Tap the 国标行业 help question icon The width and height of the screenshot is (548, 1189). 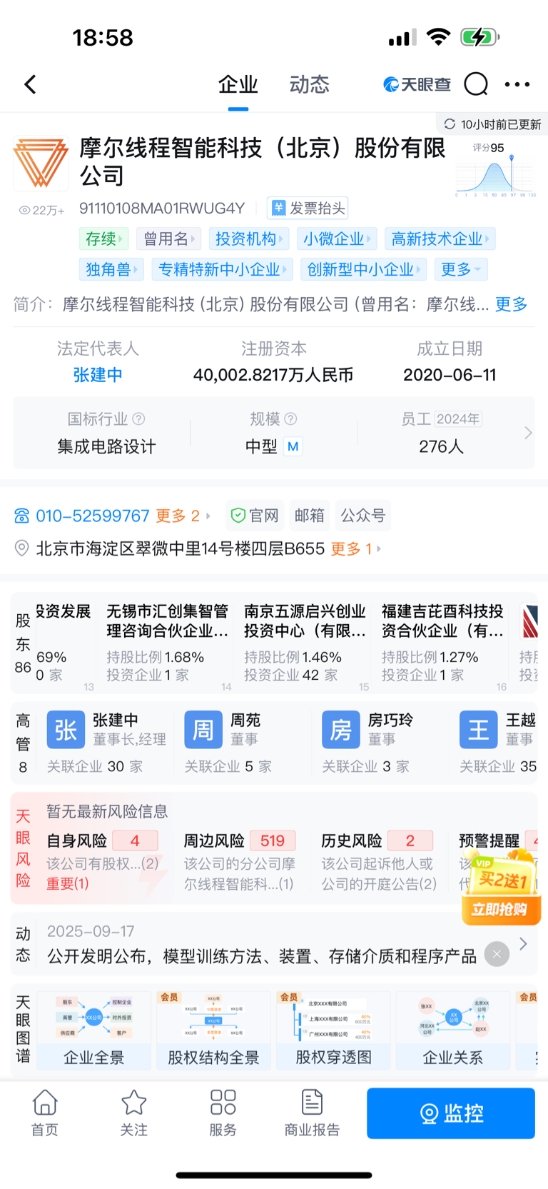coord(139,419)
